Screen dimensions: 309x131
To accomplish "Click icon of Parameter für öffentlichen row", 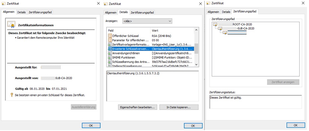I will [x=110, y=40].
